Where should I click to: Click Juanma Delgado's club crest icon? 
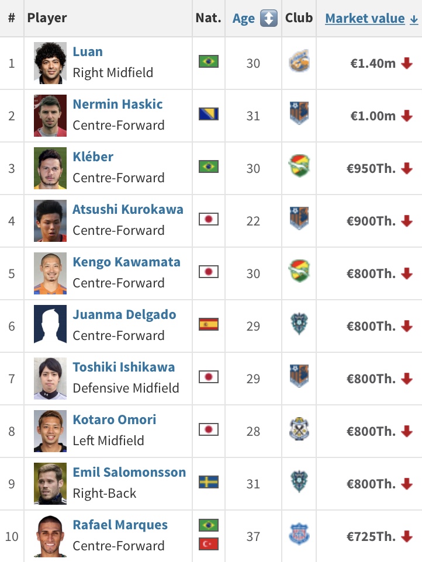[299, 325]
